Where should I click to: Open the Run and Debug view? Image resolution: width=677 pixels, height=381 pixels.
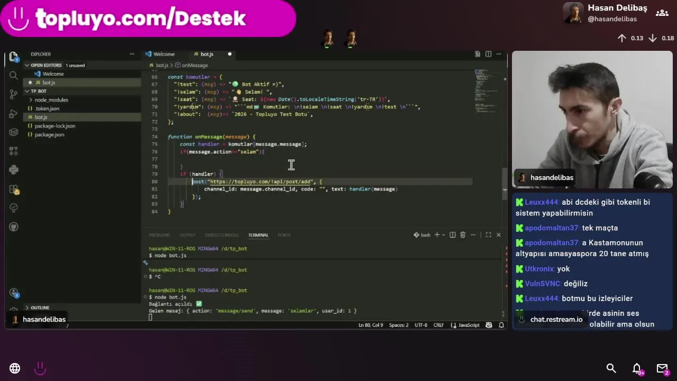14,113
